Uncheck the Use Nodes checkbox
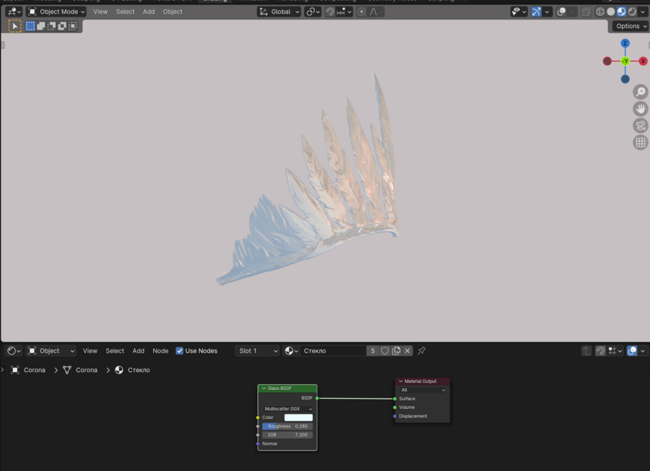 [x=180, y=351]
